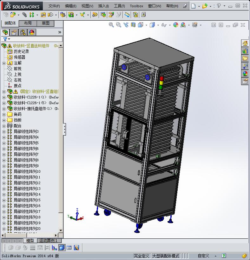Screen dimensions: 250x260
Task: Select 前视 plane in tree
Action: (x=17, y=69)
